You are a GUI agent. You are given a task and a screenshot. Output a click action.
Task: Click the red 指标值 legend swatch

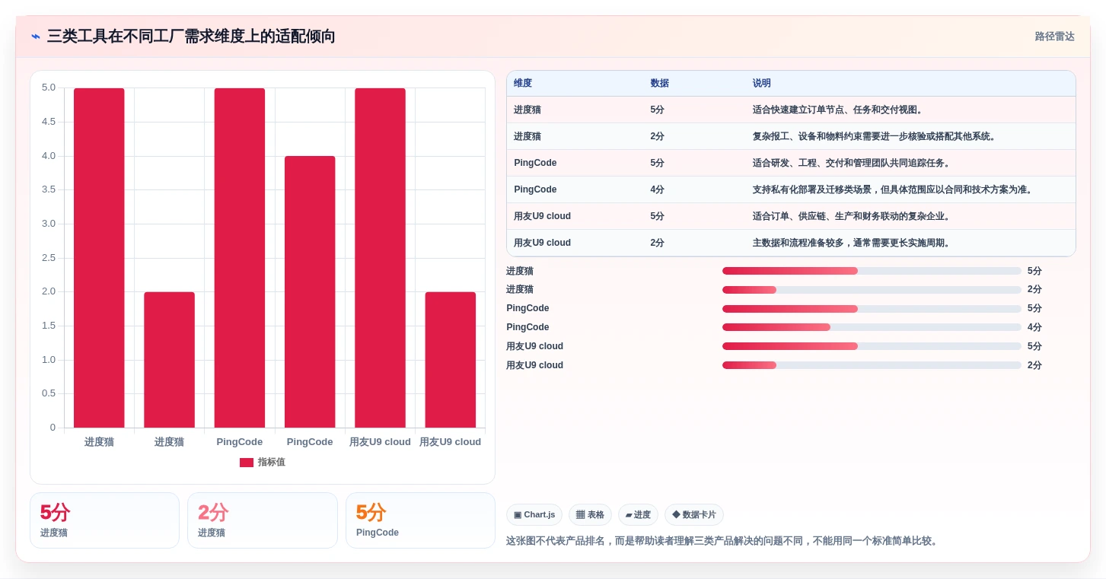[x=247, y=463]
